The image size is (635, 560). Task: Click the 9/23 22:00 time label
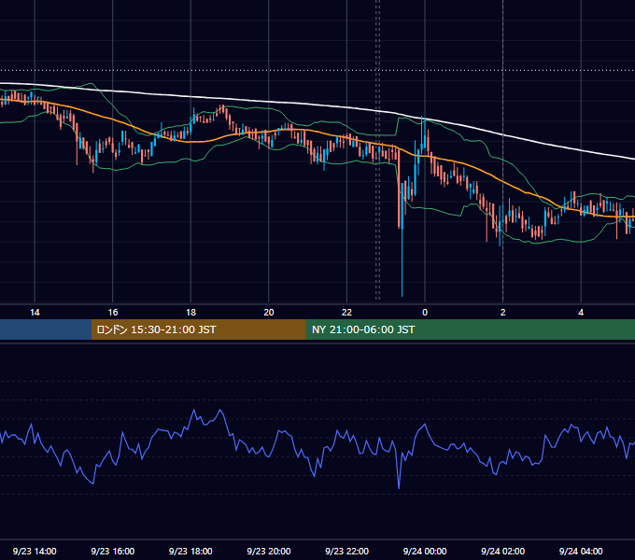(346, 551)
